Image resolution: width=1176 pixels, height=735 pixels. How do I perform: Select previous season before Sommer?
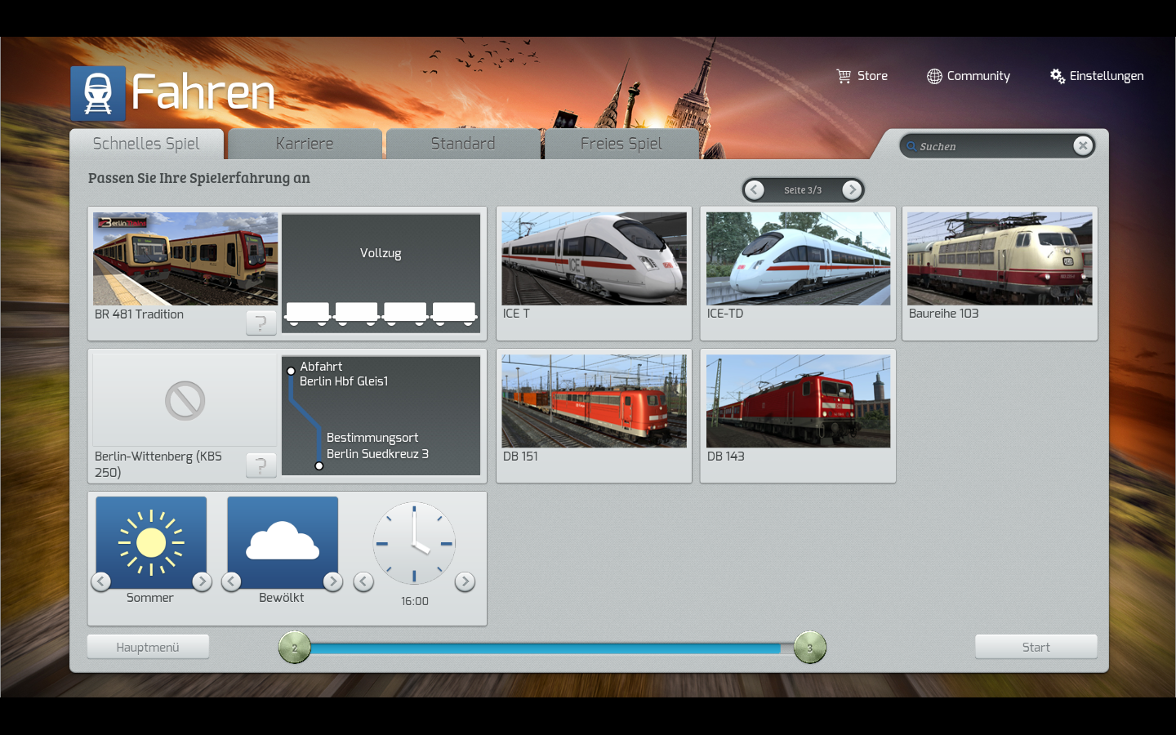[x=101, y=581]
